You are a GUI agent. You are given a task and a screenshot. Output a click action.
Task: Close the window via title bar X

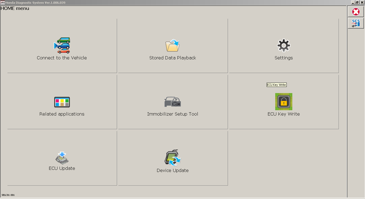362,2
